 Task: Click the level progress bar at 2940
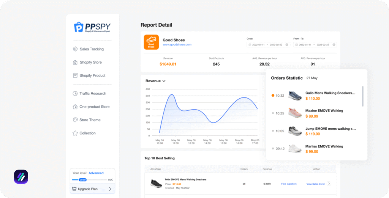pos(83,179)
